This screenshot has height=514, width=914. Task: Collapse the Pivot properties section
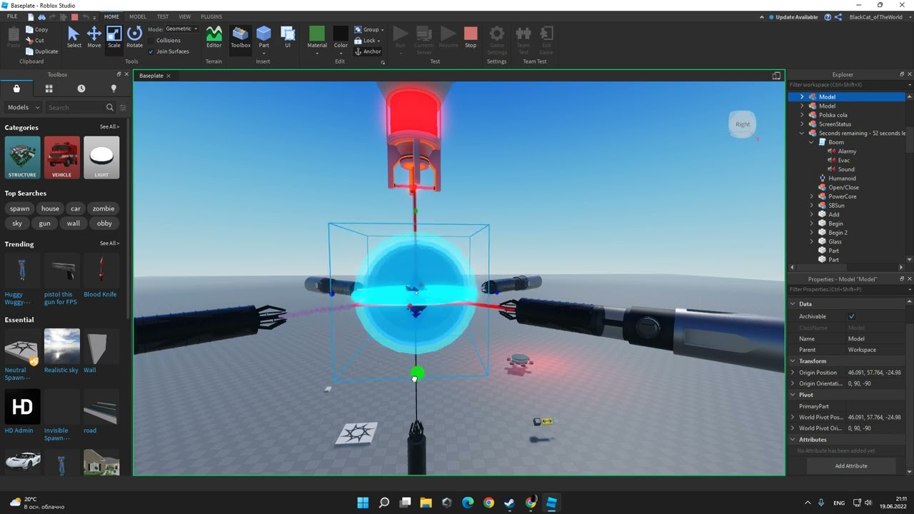[793, 395]
